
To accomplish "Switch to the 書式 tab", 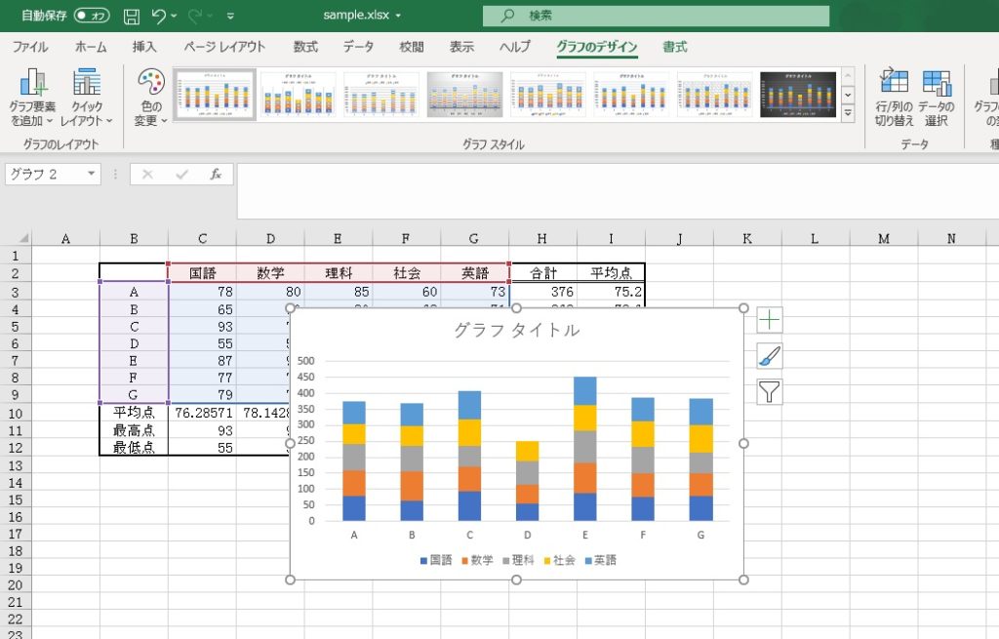I will 674,47.
